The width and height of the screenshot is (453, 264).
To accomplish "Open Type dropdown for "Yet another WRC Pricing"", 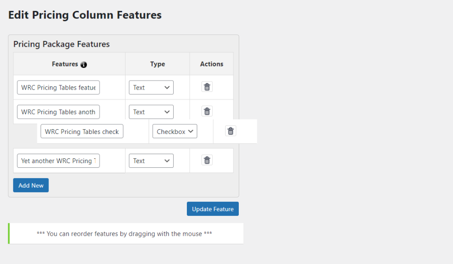I will tap(151, 161).
